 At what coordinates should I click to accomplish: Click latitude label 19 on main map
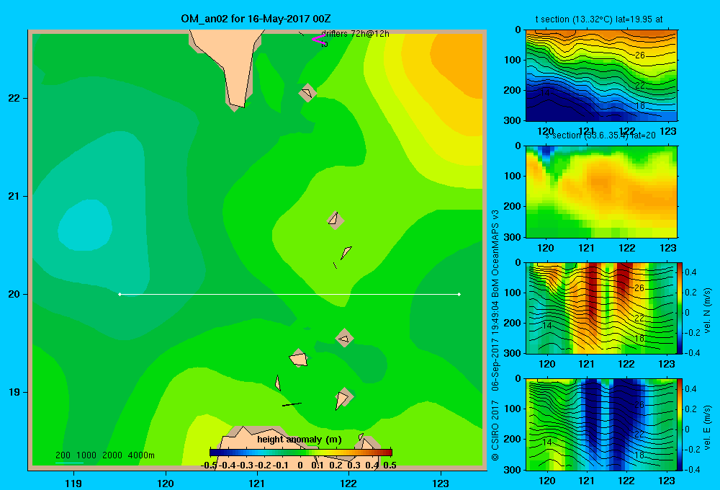tap(14, 392)
